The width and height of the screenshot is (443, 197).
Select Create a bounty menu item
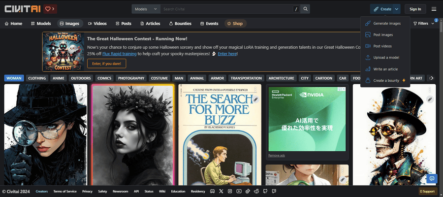click(385, 81)
